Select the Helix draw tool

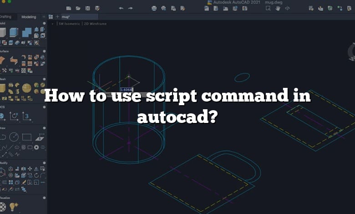coord(23,148)
